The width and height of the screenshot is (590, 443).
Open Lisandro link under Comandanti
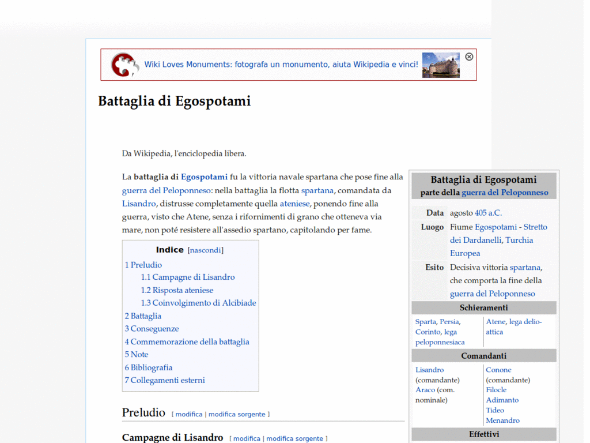pos(429,370)
